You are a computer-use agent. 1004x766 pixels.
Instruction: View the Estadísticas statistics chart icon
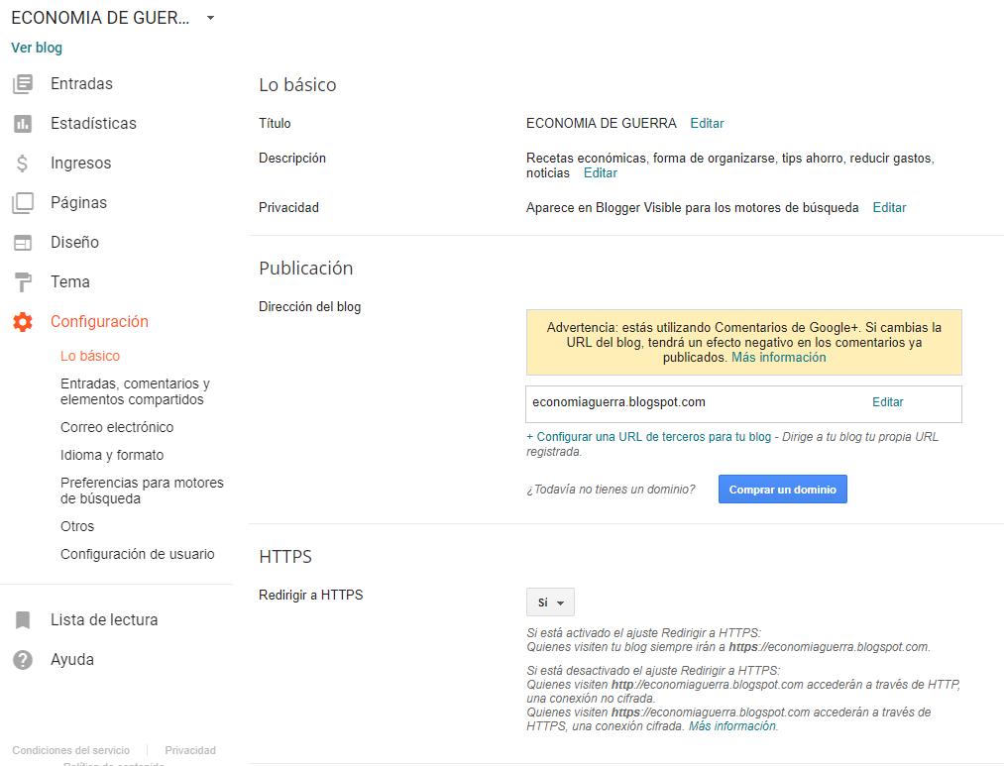pyautogui.click(x=22, y=123)
